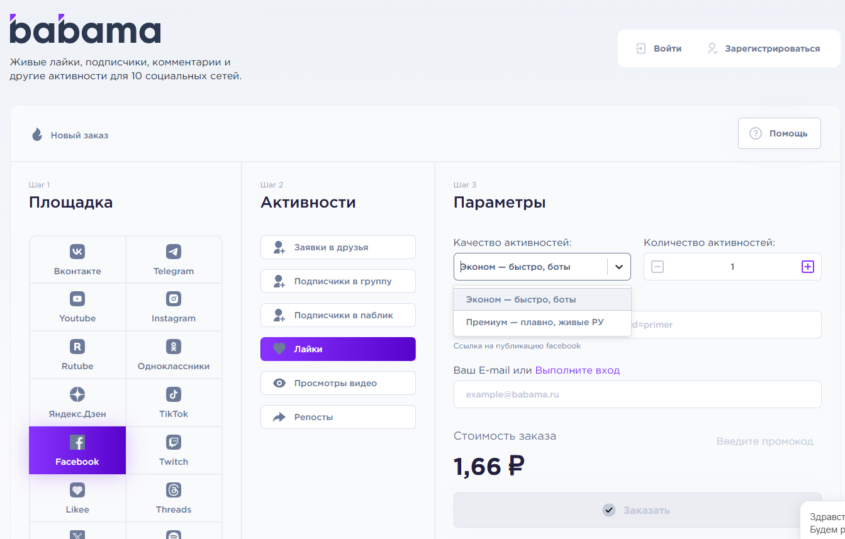Pick the Rutube platform
Viewport: 845px width, 539px height.
point(77,355)
